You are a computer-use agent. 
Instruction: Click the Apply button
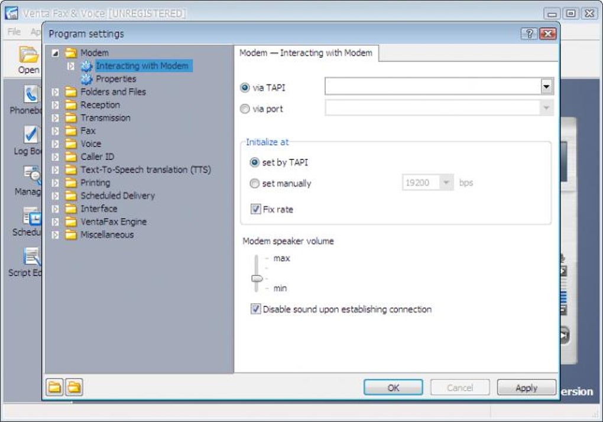tap(527, 387)
